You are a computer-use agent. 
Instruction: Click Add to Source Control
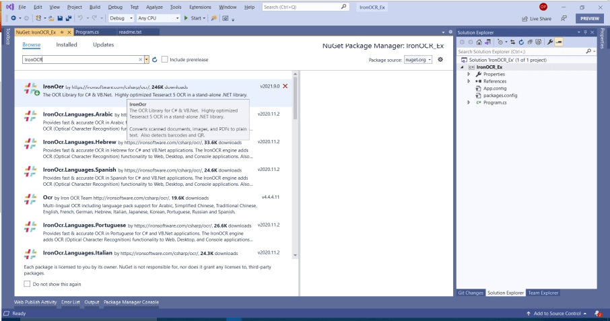point(557,313)
